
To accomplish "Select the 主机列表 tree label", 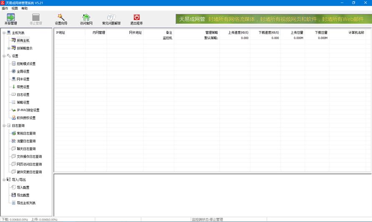I will (x=18, y=32).
